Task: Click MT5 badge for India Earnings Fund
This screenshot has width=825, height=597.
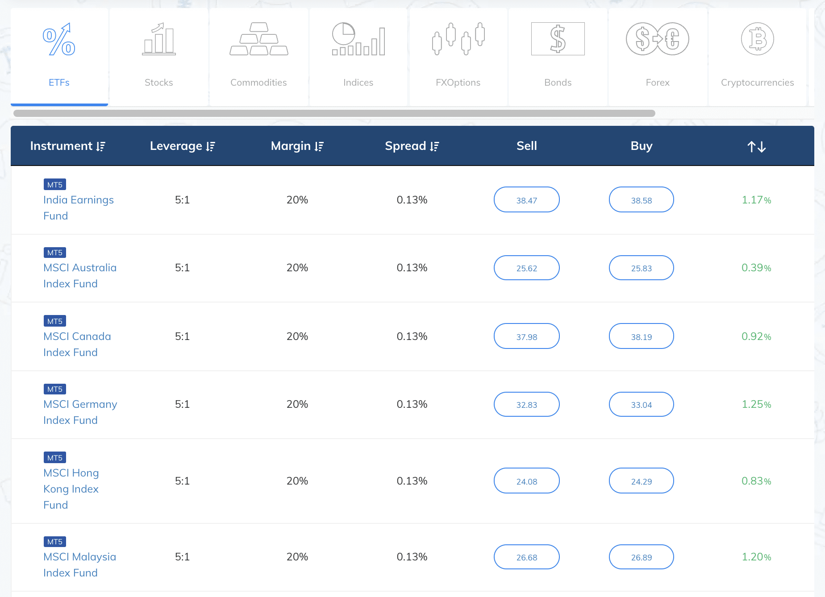Action: point(55,185)
